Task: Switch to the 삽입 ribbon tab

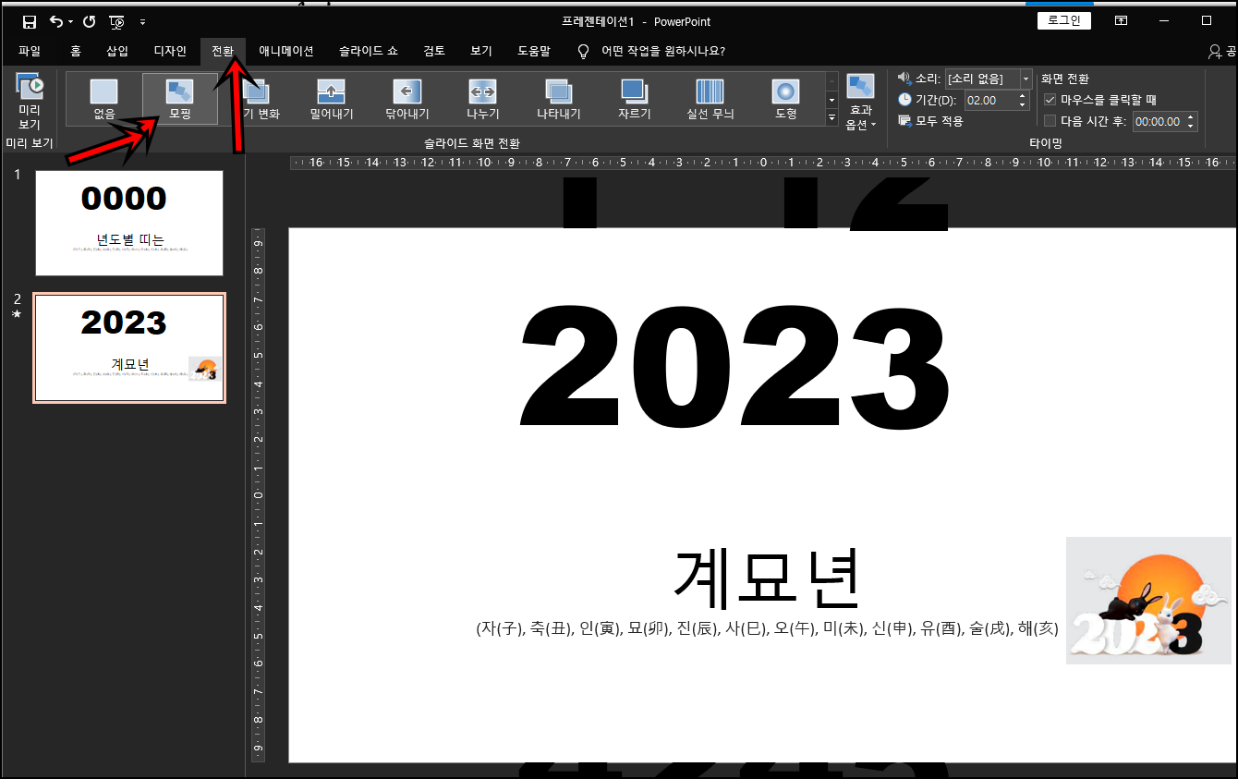Action: [x=117, y=51]
